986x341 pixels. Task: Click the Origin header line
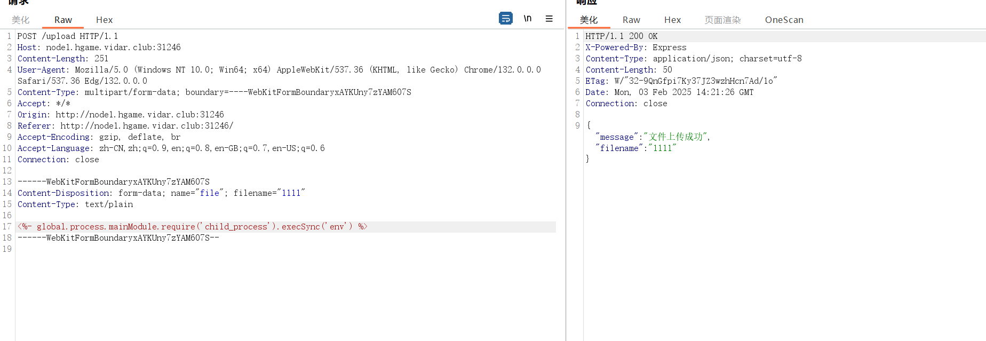click(x=121, y=115)
